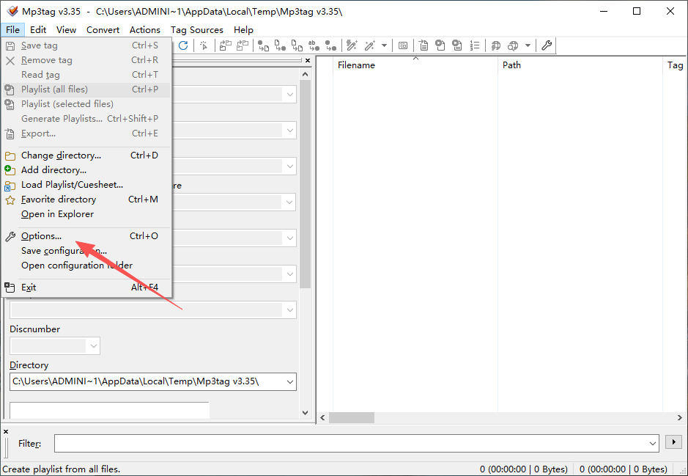This screenshot has height=476, width=688.
Task: Open the Help menu
Action: tap(243, 30)
